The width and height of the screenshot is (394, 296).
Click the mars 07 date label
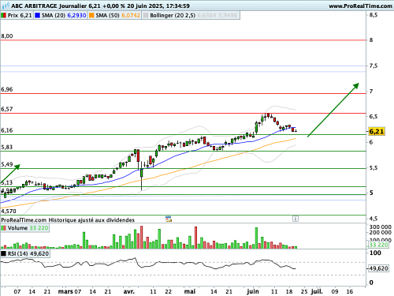[x=69, y=291]
